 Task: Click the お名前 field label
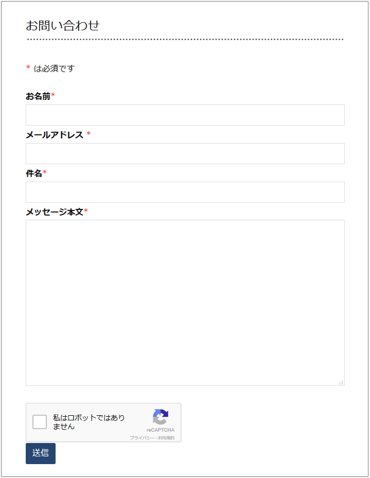[x=37, y=95]
